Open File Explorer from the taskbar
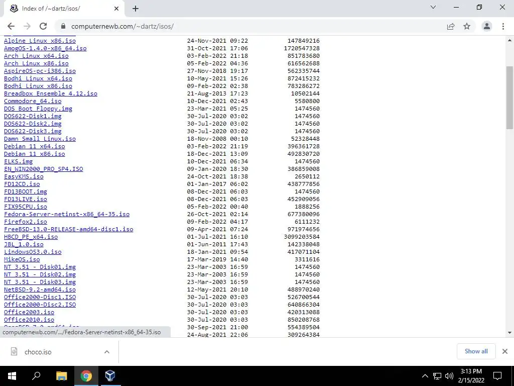The width and height of the screenshot is (514, 386). [61, 376]
